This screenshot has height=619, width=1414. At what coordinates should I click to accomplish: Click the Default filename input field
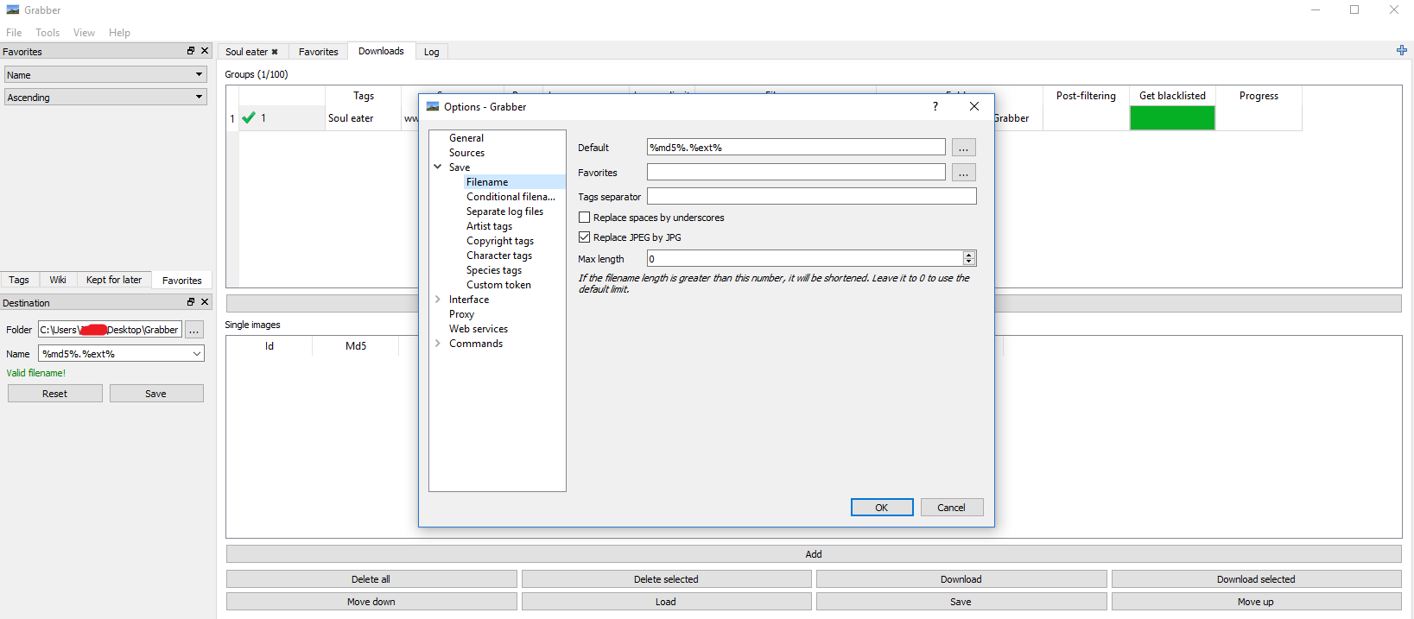coord(796,148)
